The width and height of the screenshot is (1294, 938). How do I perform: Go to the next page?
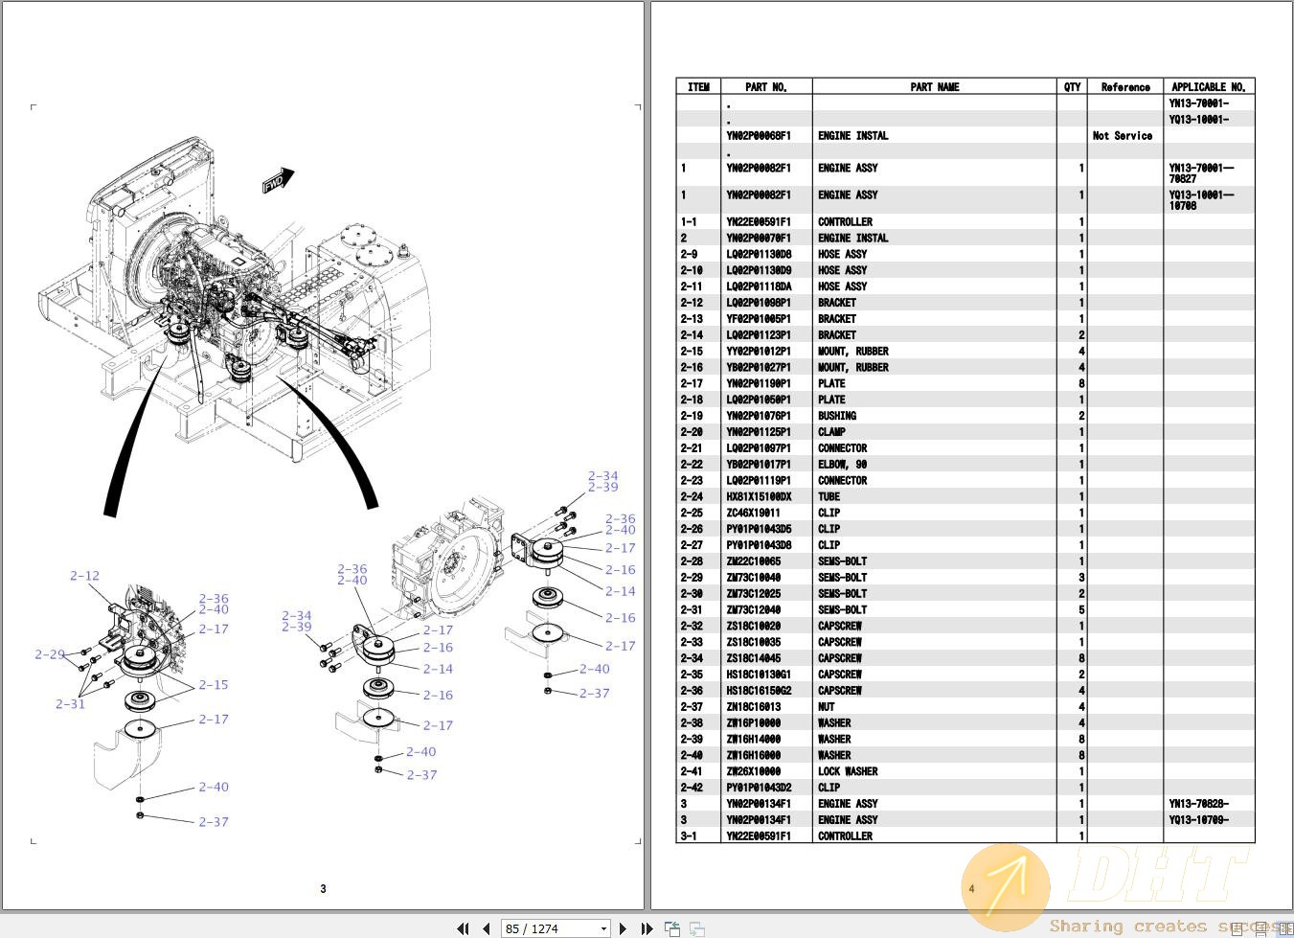624,928
